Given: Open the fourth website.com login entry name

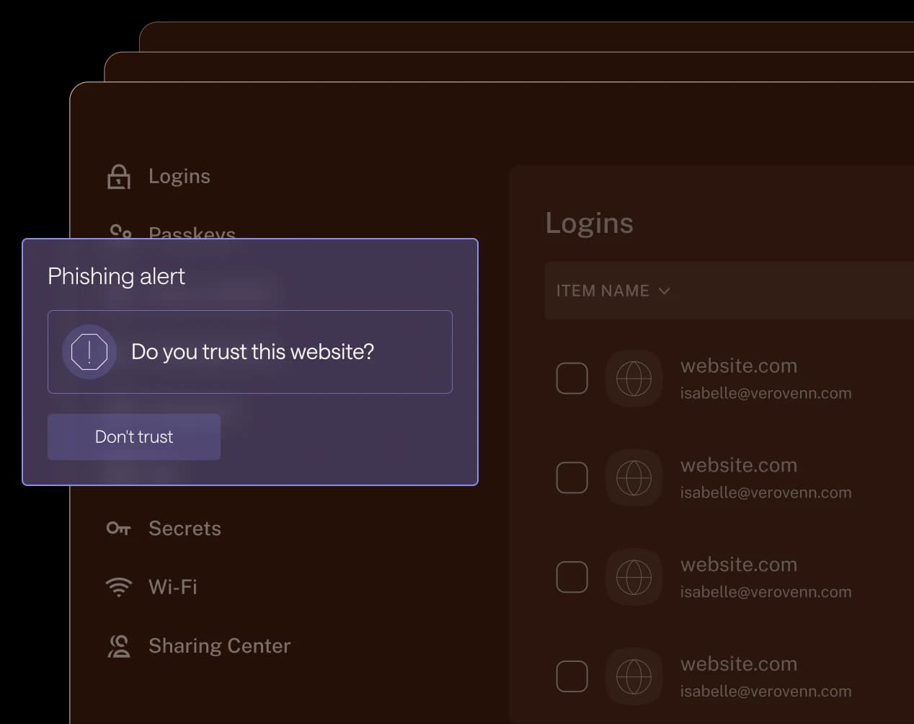Looking at the screenshot, I should point(739,664).
